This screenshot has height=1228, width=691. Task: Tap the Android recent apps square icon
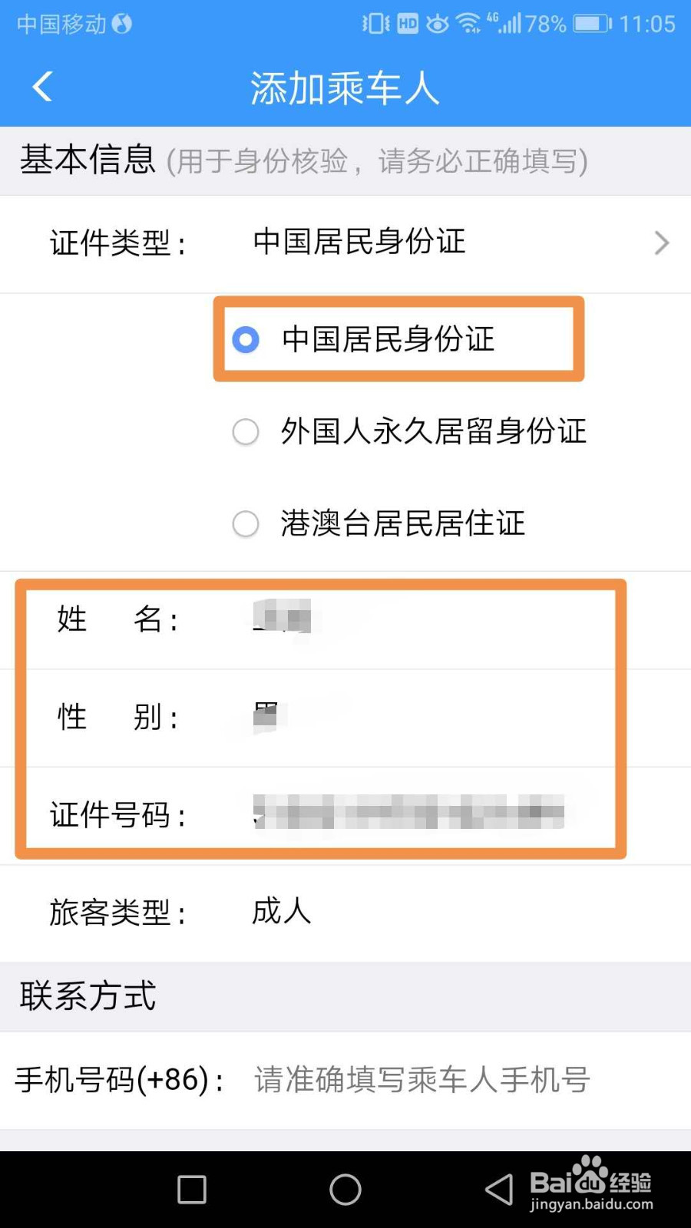point(192,1190)
